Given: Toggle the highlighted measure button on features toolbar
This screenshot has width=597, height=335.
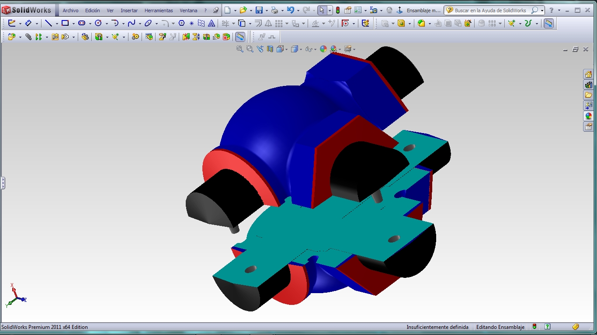Looking at the screenshot, I should point(548,24).
